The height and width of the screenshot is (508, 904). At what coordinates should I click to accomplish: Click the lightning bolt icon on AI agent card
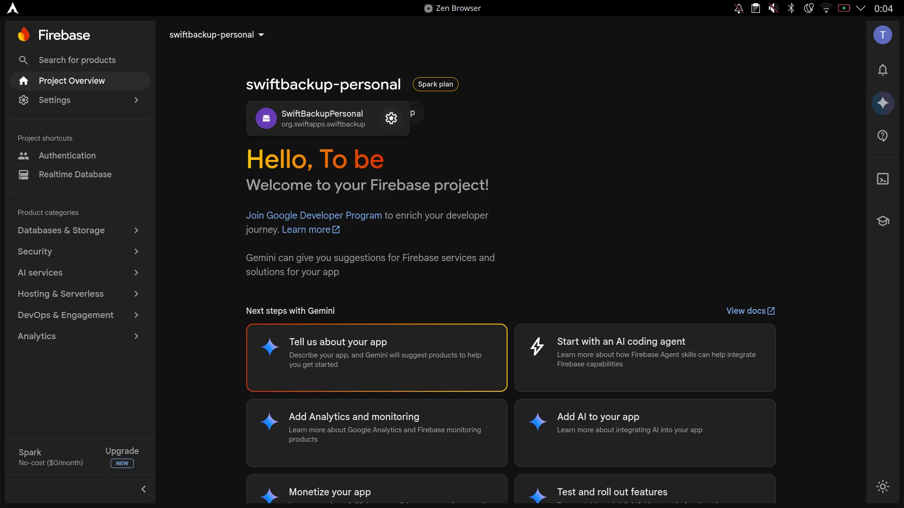537,346
